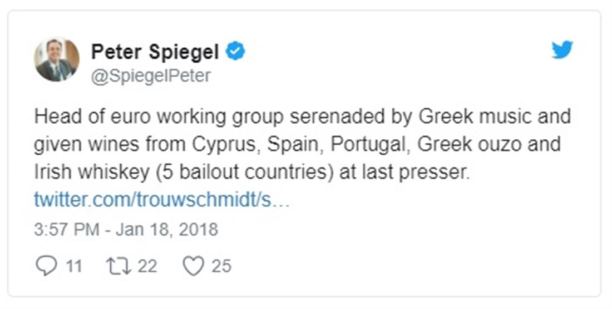This screenshot has height=309, width=612.
Task: Click the blue verified badge checkmark
Action: (x=235, y=52)
